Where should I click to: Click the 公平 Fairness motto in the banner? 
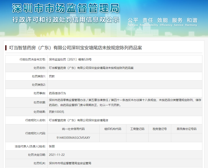[133, 22]
